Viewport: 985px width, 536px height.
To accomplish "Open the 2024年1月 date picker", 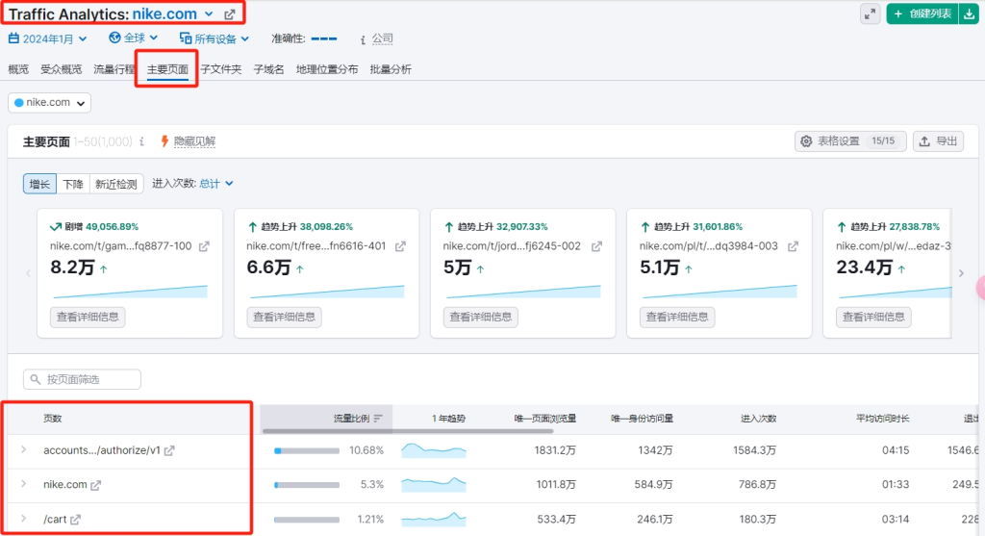I will click(48, 38).
